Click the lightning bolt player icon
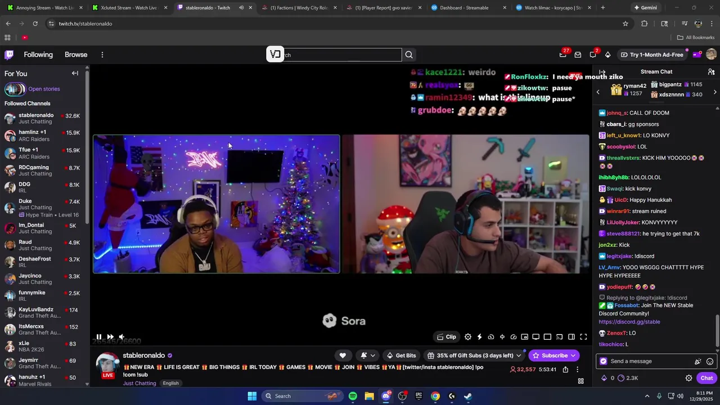The image size is (720, 405). (x=479, y=337)
